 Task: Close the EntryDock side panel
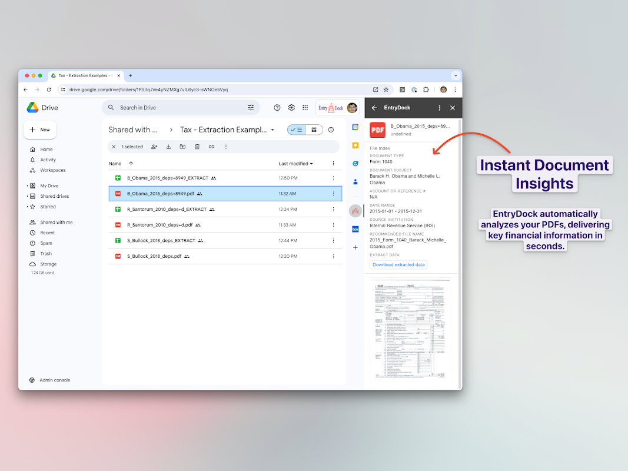(x=453, y=108)
